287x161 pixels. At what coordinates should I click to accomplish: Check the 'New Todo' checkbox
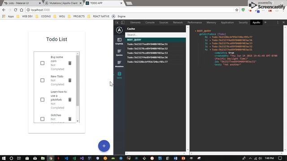[x=42, y=80]
